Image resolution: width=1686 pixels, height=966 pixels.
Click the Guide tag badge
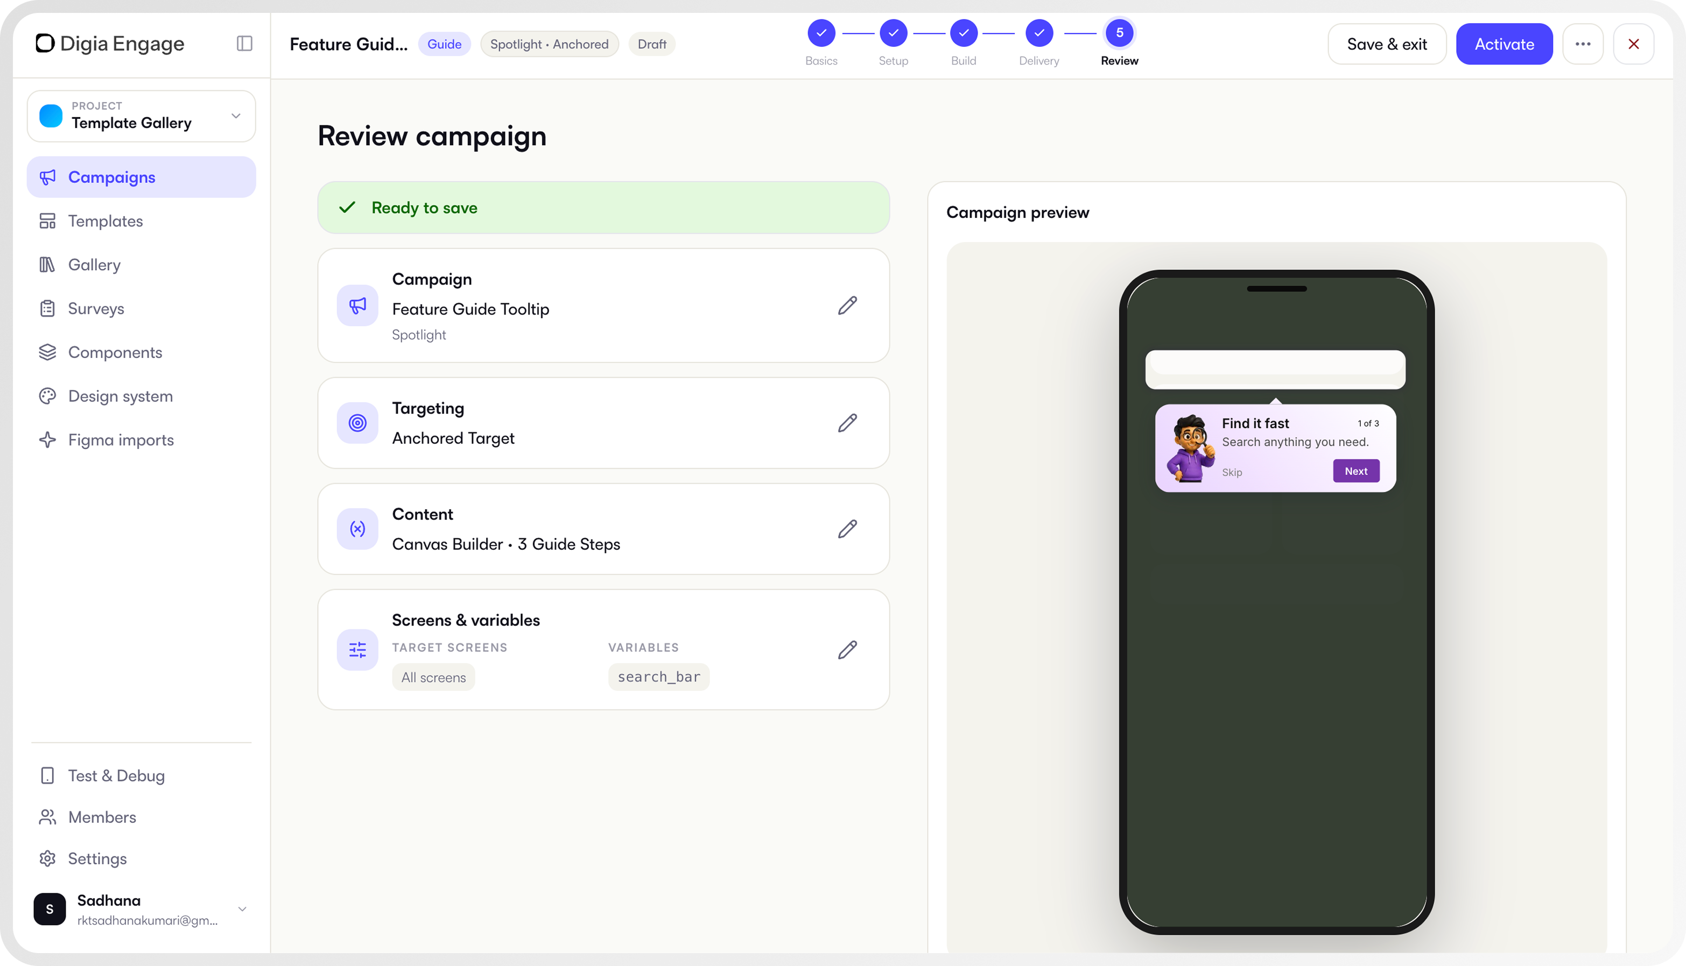[x=444, y=44]
